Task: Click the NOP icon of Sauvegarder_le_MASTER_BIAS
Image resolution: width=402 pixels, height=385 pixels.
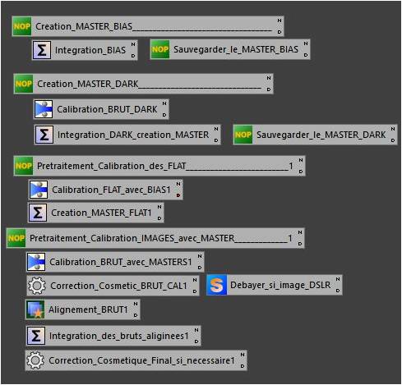Action: coord(160,49)
